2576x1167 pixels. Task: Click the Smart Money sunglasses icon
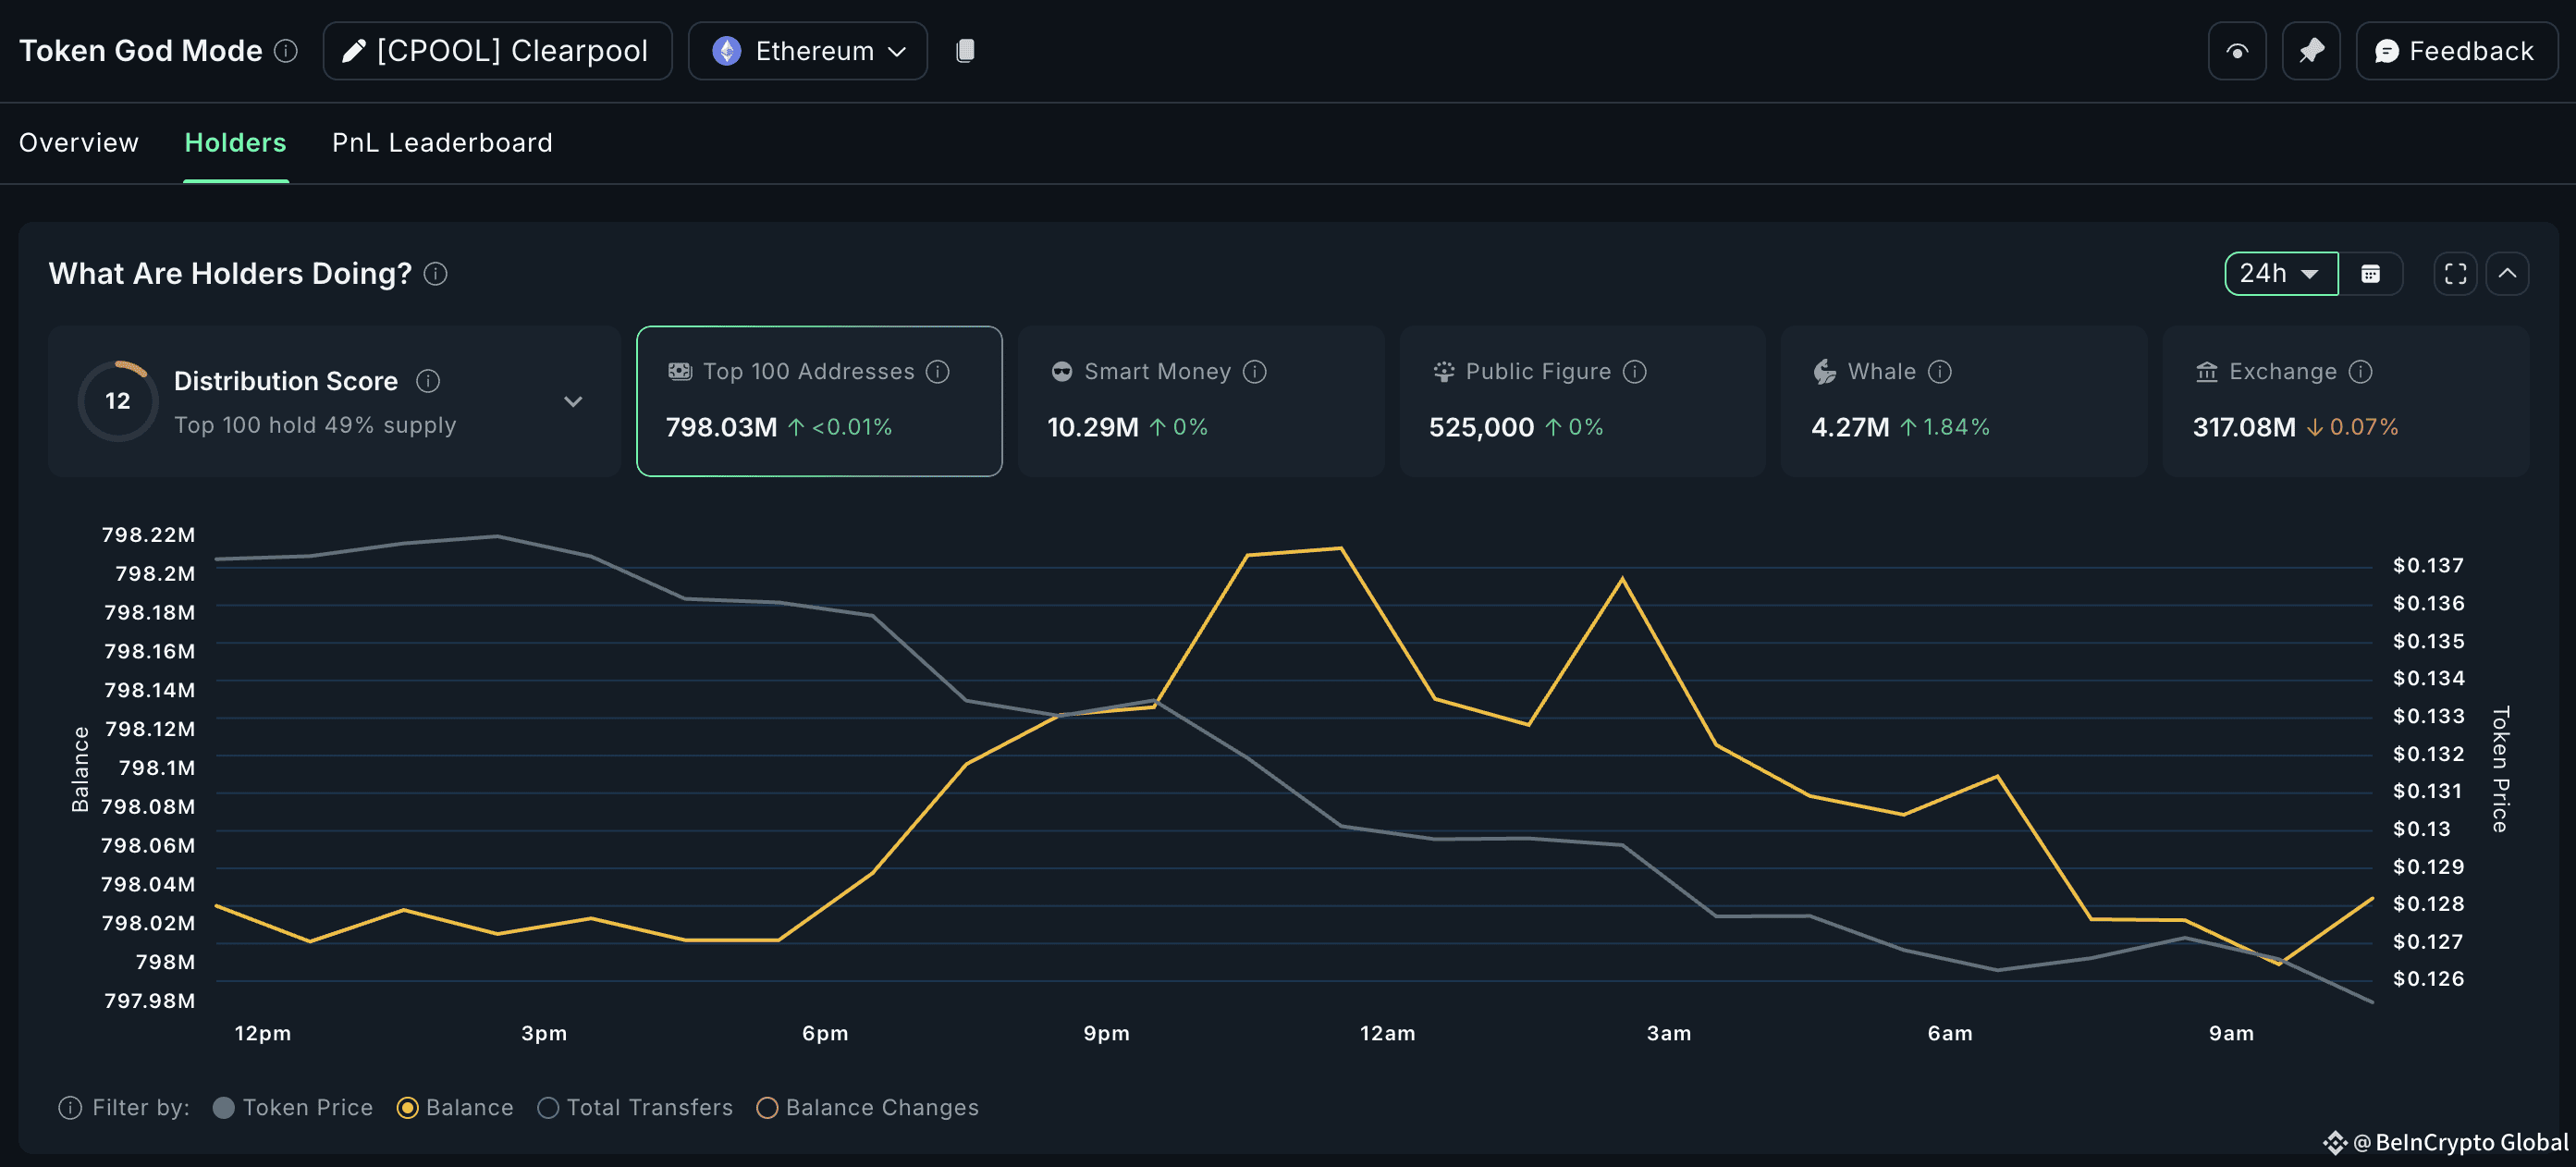tap(1061, 372)
